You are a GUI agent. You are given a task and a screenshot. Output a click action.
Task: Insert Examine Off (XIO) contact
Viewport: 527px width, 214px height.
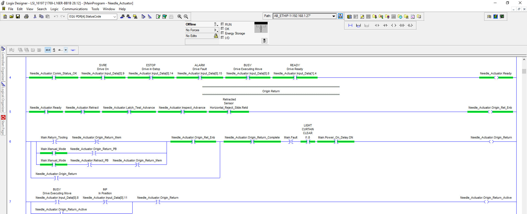click(385, 25)
